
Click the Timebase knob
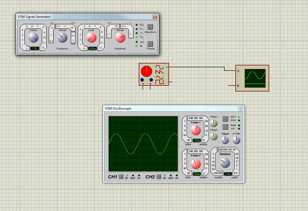[x=225, y=163]
